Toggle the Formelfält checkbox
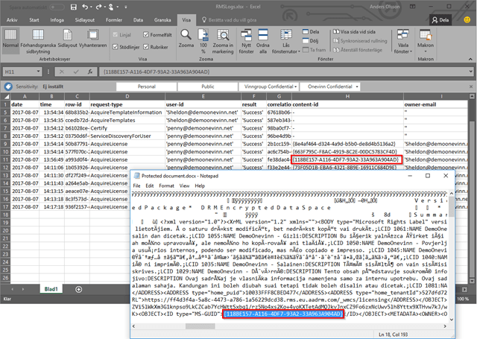 [x=145, y=34]
